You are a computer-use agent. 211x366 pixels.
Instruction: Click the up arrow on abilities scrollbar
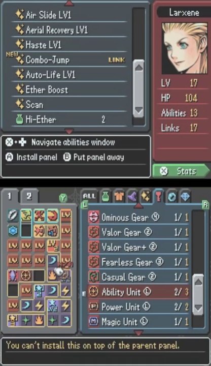tap(139, 68)
